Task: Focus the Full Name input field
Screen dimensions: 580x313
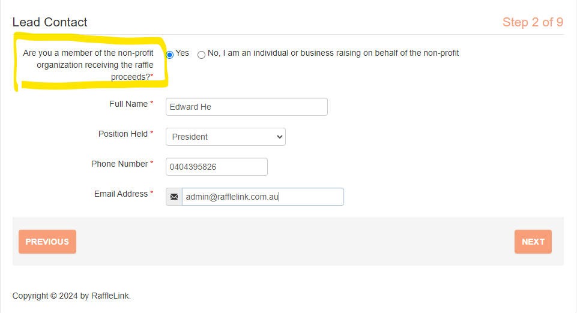Action: 246,107
